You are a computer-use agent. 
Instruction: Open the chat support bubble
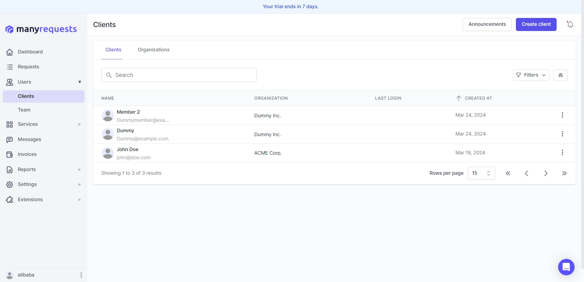coord(566,267)
